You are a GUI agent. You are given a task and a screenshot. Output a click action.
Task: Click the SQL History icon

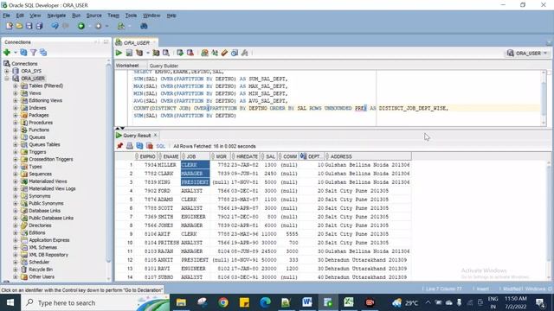click(x=235, y=53)
